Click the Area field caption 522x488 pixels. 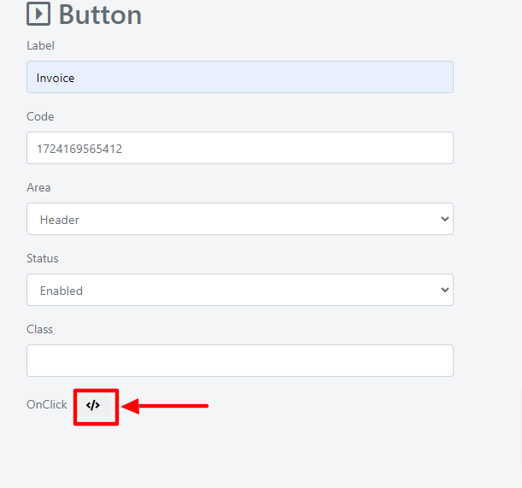coord(38,187)
